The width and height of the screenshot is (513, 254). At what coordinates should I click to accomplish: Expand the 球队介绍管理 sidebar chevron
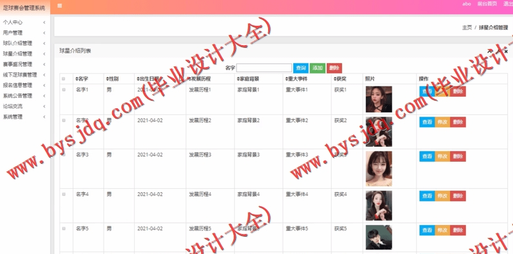point(44,44)
